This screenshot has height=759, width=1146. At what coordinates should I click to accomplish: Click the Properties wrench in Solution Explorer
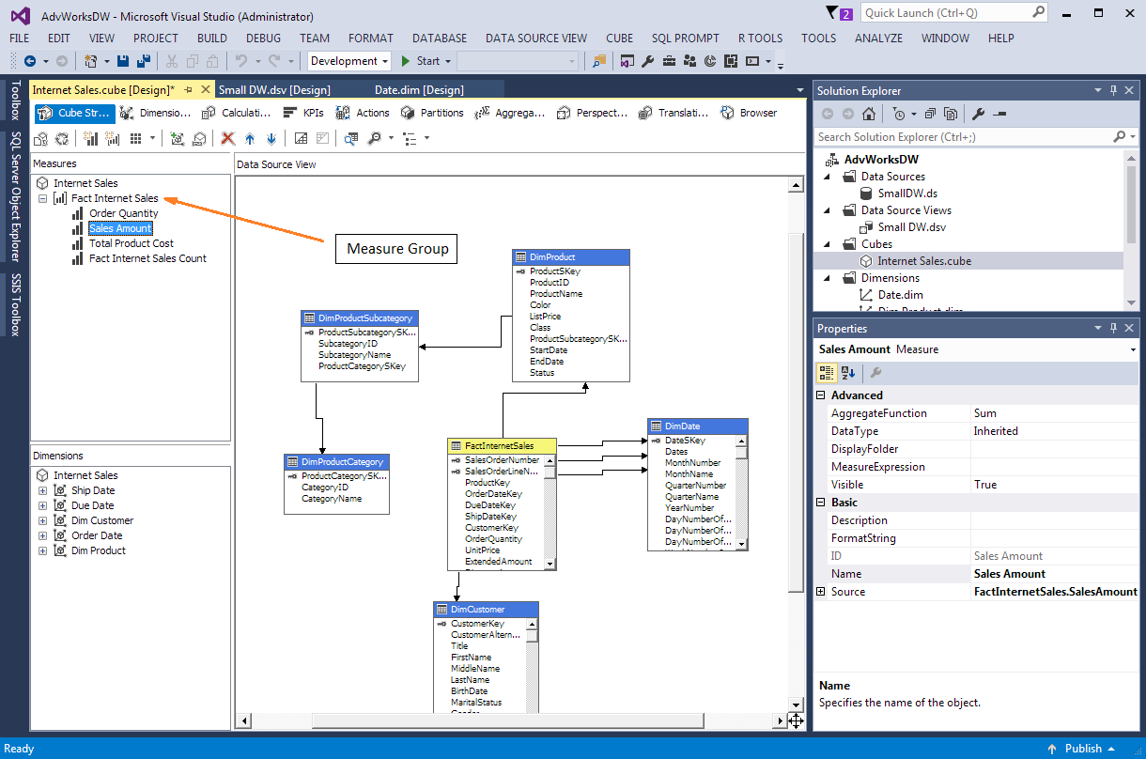point(978,114)
